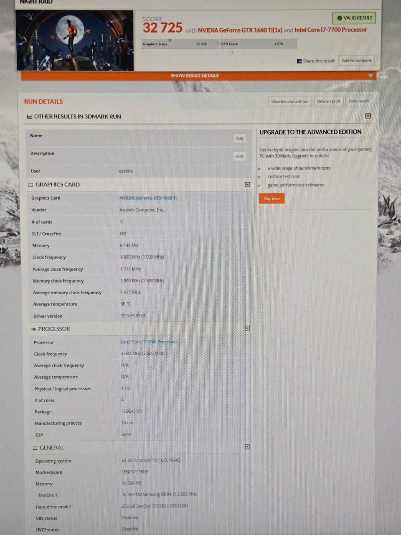Click Run Details heading
The width and height of the screenshot is (401, 535).
[x=43, y=102]
